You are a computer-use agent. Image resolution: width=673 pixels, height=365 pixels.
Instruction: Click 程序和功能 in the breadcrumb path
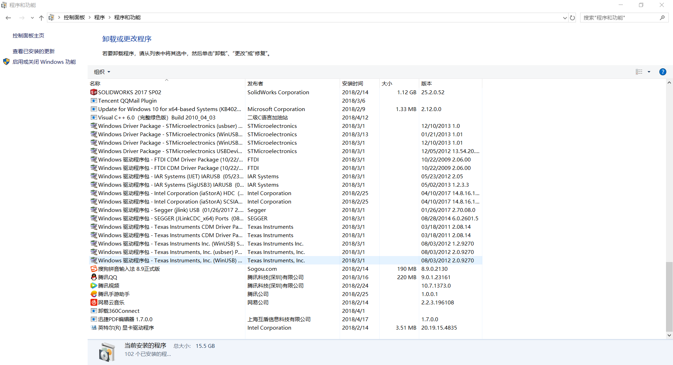click(x=127, y=18)
